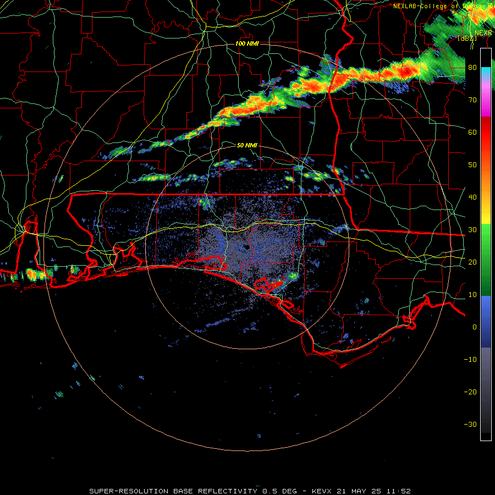The image size is (495, 495).
Task: Click the -20 value on the dBZ scale
Action: point(470,392)
